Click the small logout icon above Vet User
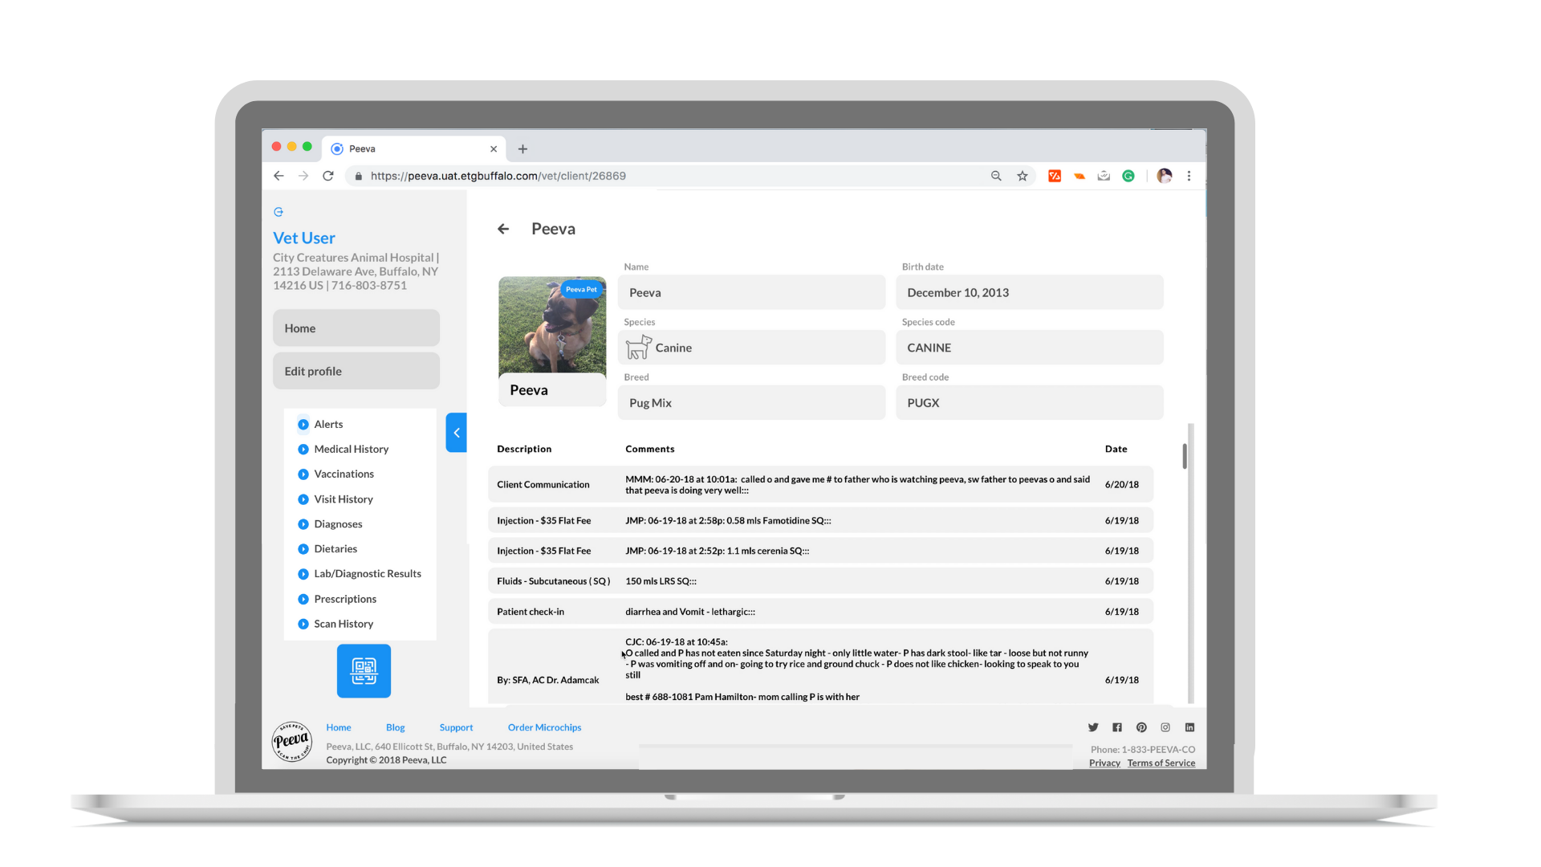 pyautogui.click(x=279, y=212)
